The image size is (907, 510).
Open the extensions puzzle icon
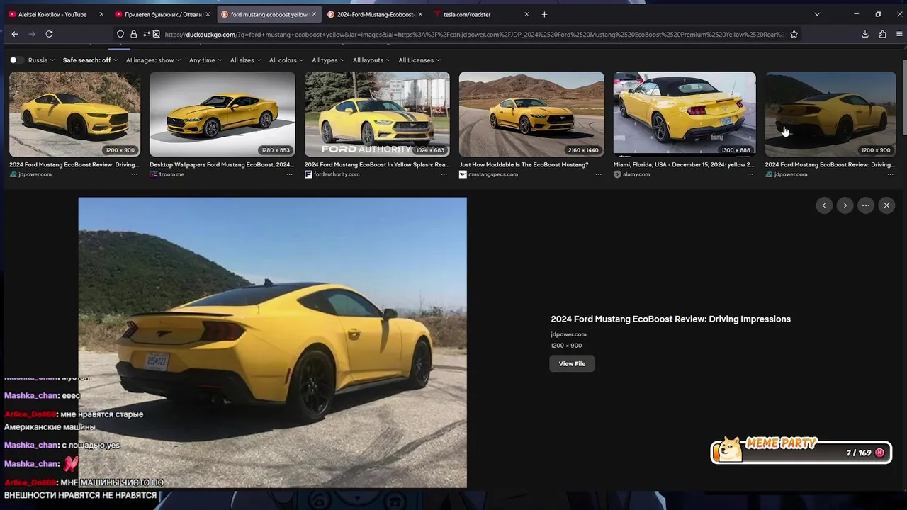tap(882, 34)
